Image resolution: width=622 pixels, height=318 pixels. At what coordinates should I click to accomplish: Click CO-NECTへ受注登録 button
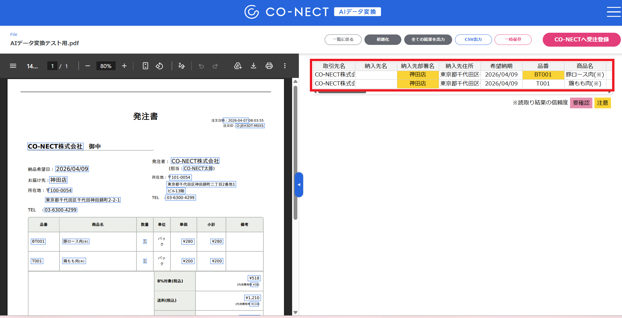tap(582, 39)
